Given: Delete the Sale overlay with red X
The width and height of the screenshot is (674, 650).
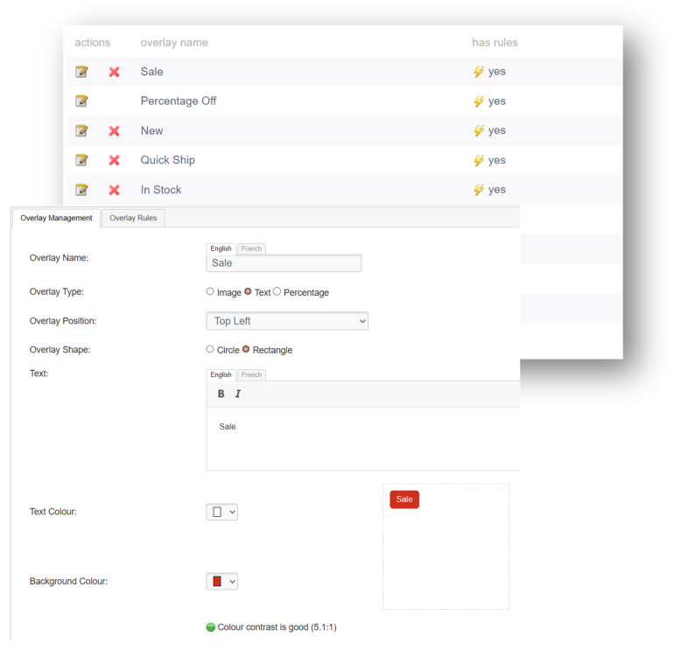Looking at the screenshot, I should coord(114,72).
